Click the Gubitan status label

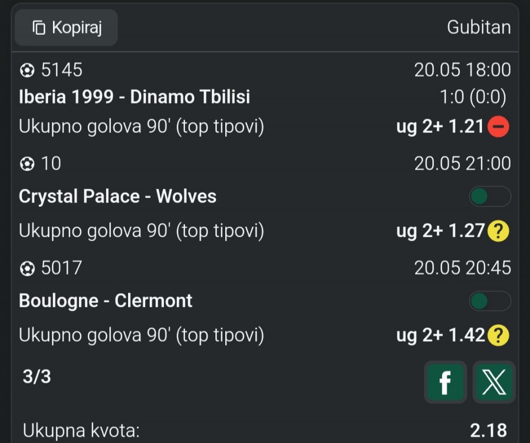pyautogui.click(x=479, y=28)
